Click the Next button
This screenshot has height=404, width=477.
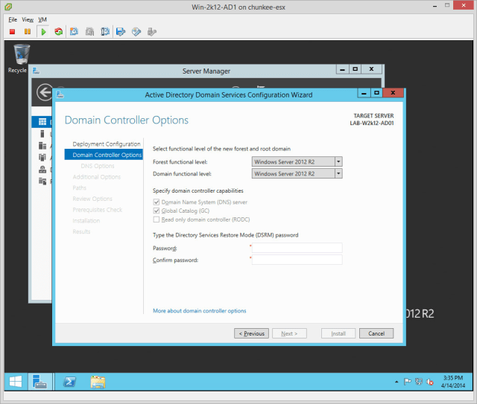289,333
